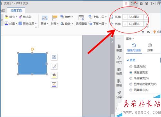
Task: Open the Selection Pane (选择窗格)
Action: click(x=81, y=20)
